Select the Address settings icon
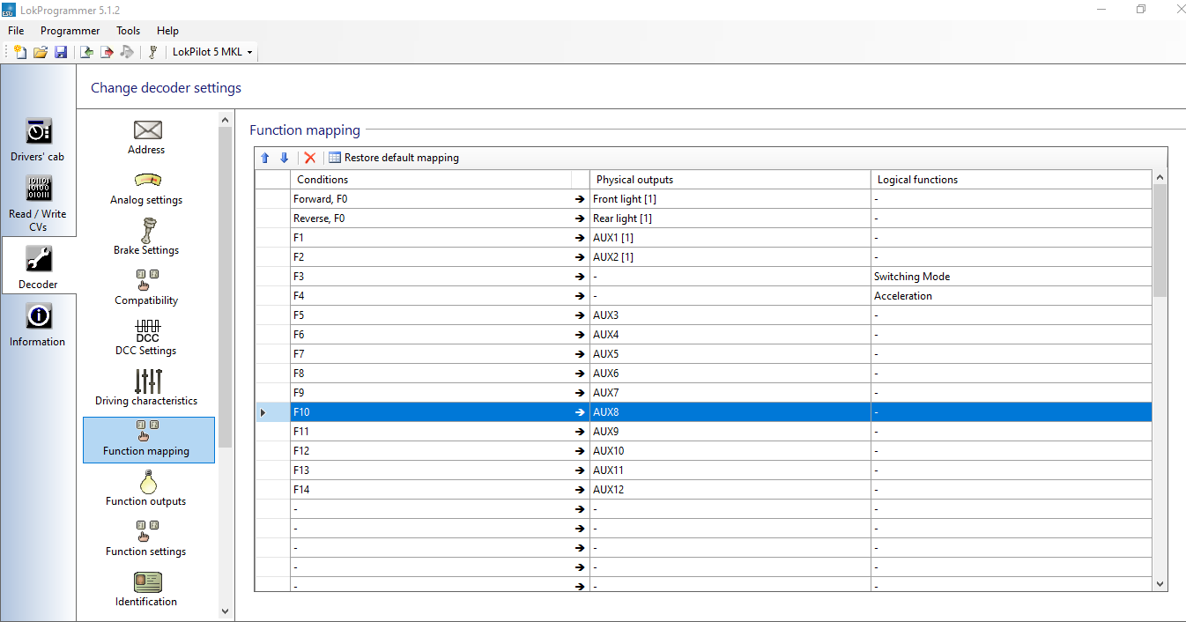The height and width of the screenshot is (622, 1186). 147,130
